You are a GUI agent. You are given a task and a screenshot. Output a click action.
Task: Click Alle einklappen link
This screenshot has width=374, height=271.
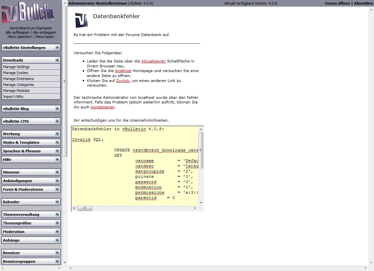[45, 32]
